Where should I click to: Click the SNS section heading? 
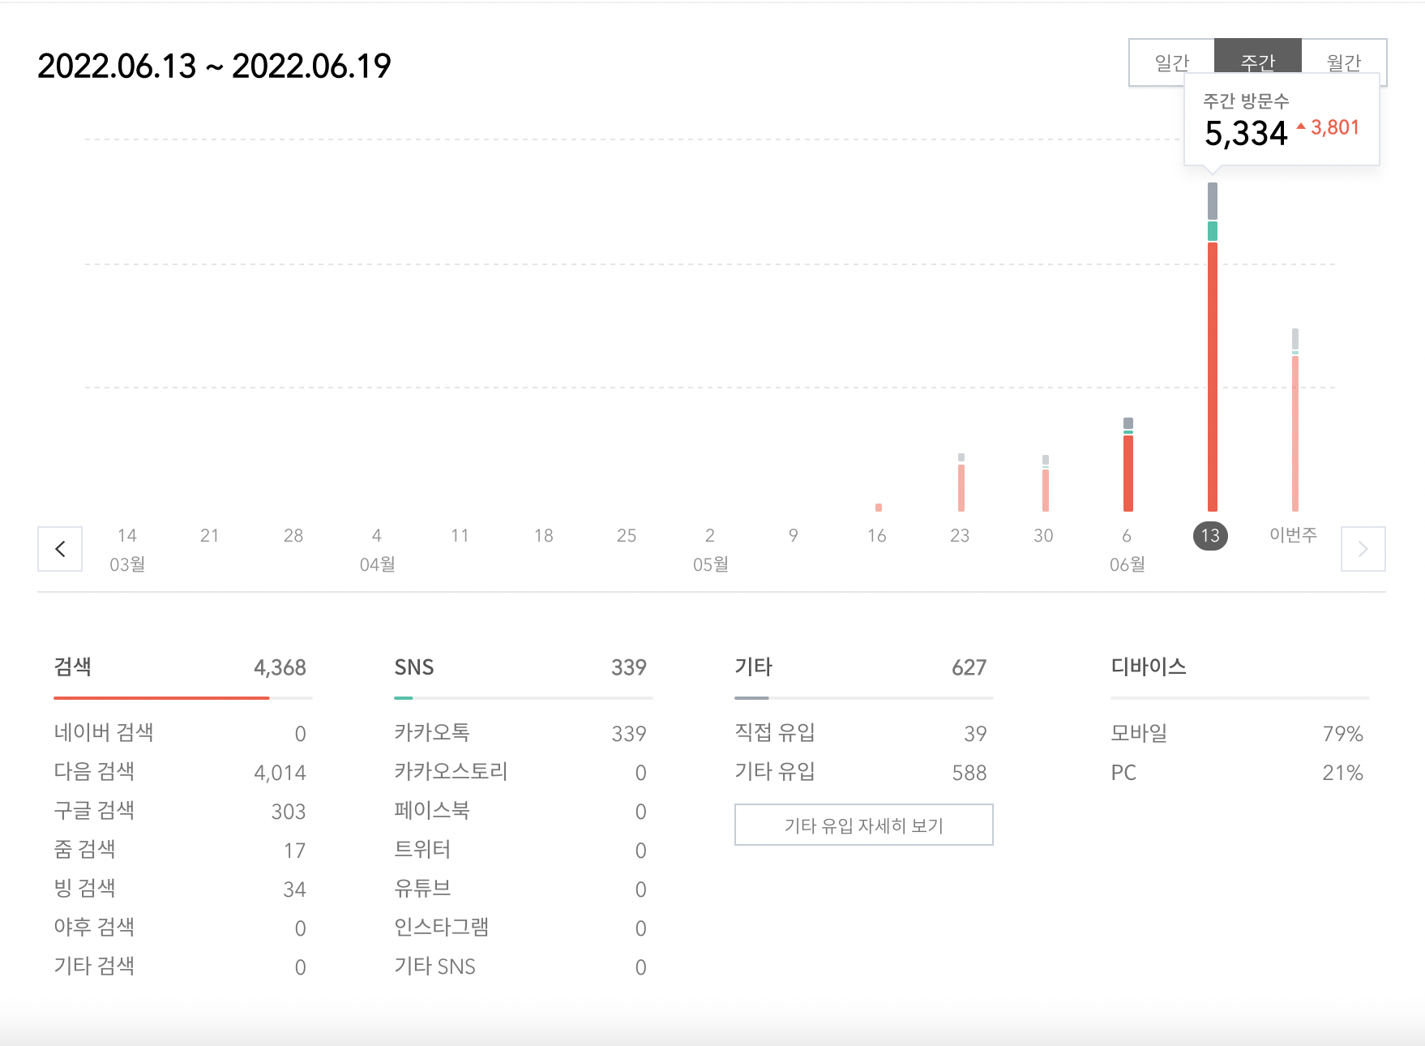click(414, 667)
